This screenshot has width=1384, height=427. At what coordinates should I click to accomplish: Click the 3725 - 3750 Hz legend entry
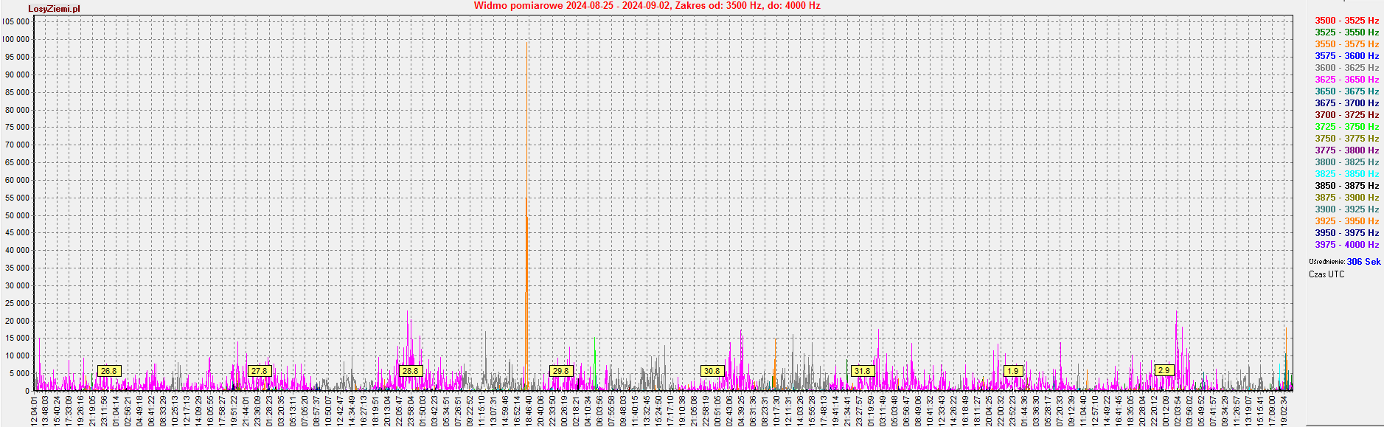tap(1346, 127)
